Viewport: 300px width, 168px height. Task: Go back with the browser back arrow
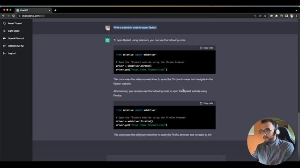[3, 16]
